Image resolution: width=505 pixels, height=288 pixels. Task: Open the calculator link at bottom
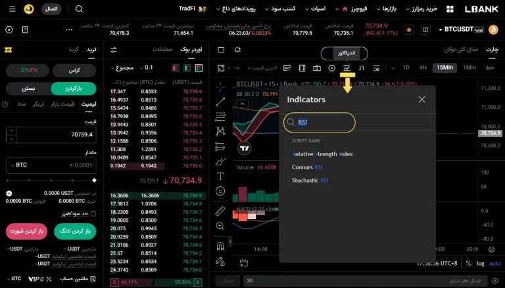78,279
